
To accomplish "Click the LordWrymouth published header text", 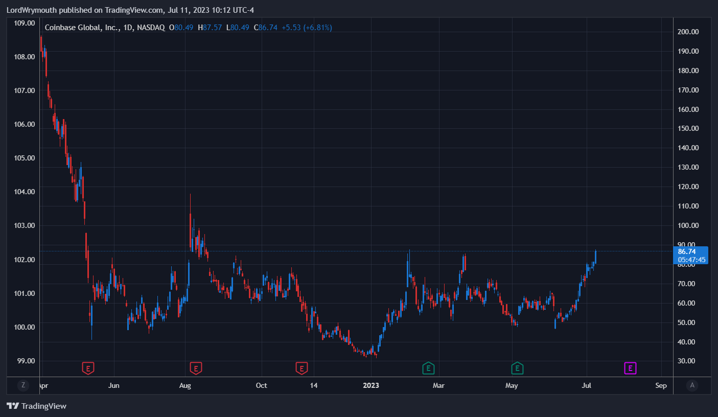I will [130, 10].
